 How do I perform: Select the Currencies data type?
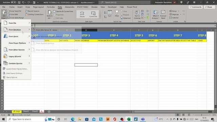point(93,14)
